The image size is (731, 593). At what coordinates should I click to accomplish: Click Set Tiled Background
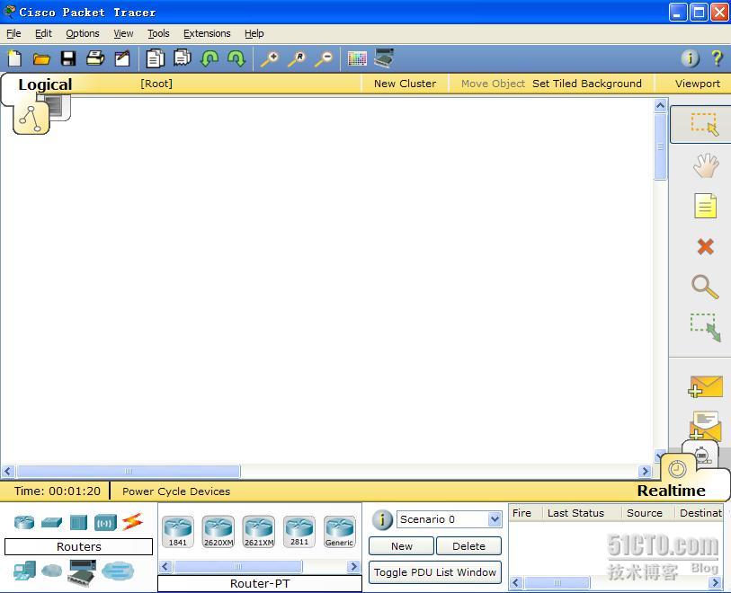coord(586,84)
